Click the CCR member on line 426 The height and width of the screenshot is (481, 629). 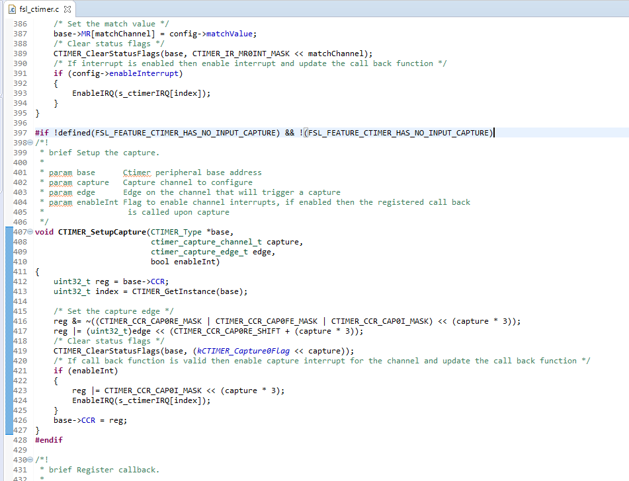[x=88, y=420]
